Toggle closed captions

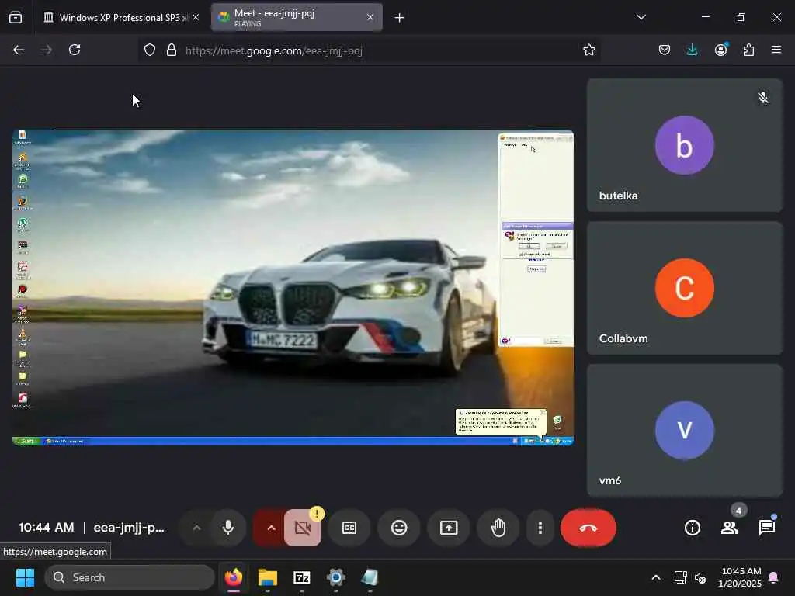[x=349, y=528]
